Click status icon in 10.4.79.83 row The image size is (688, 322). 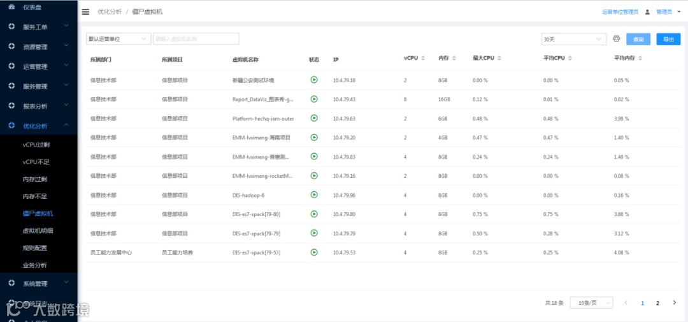(313, 156)
